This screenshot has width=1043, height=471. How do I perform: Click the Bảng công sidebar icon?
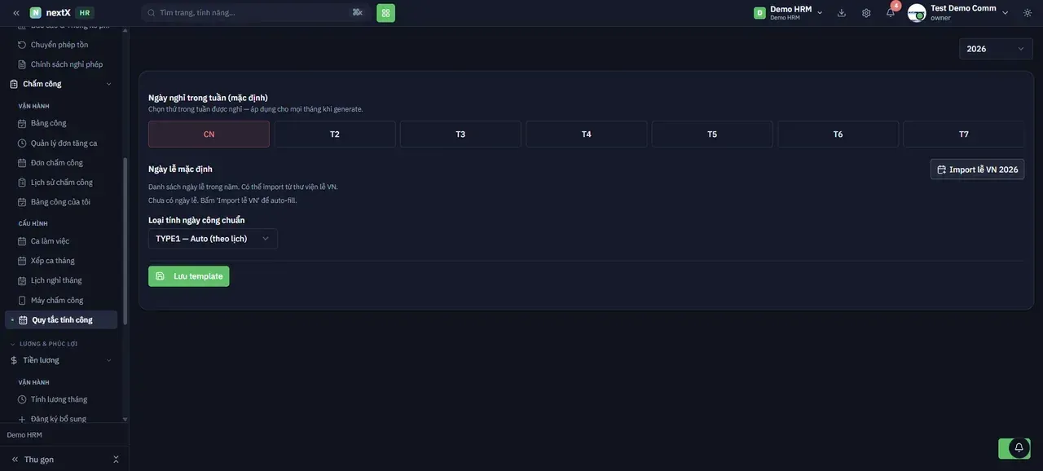23,123
